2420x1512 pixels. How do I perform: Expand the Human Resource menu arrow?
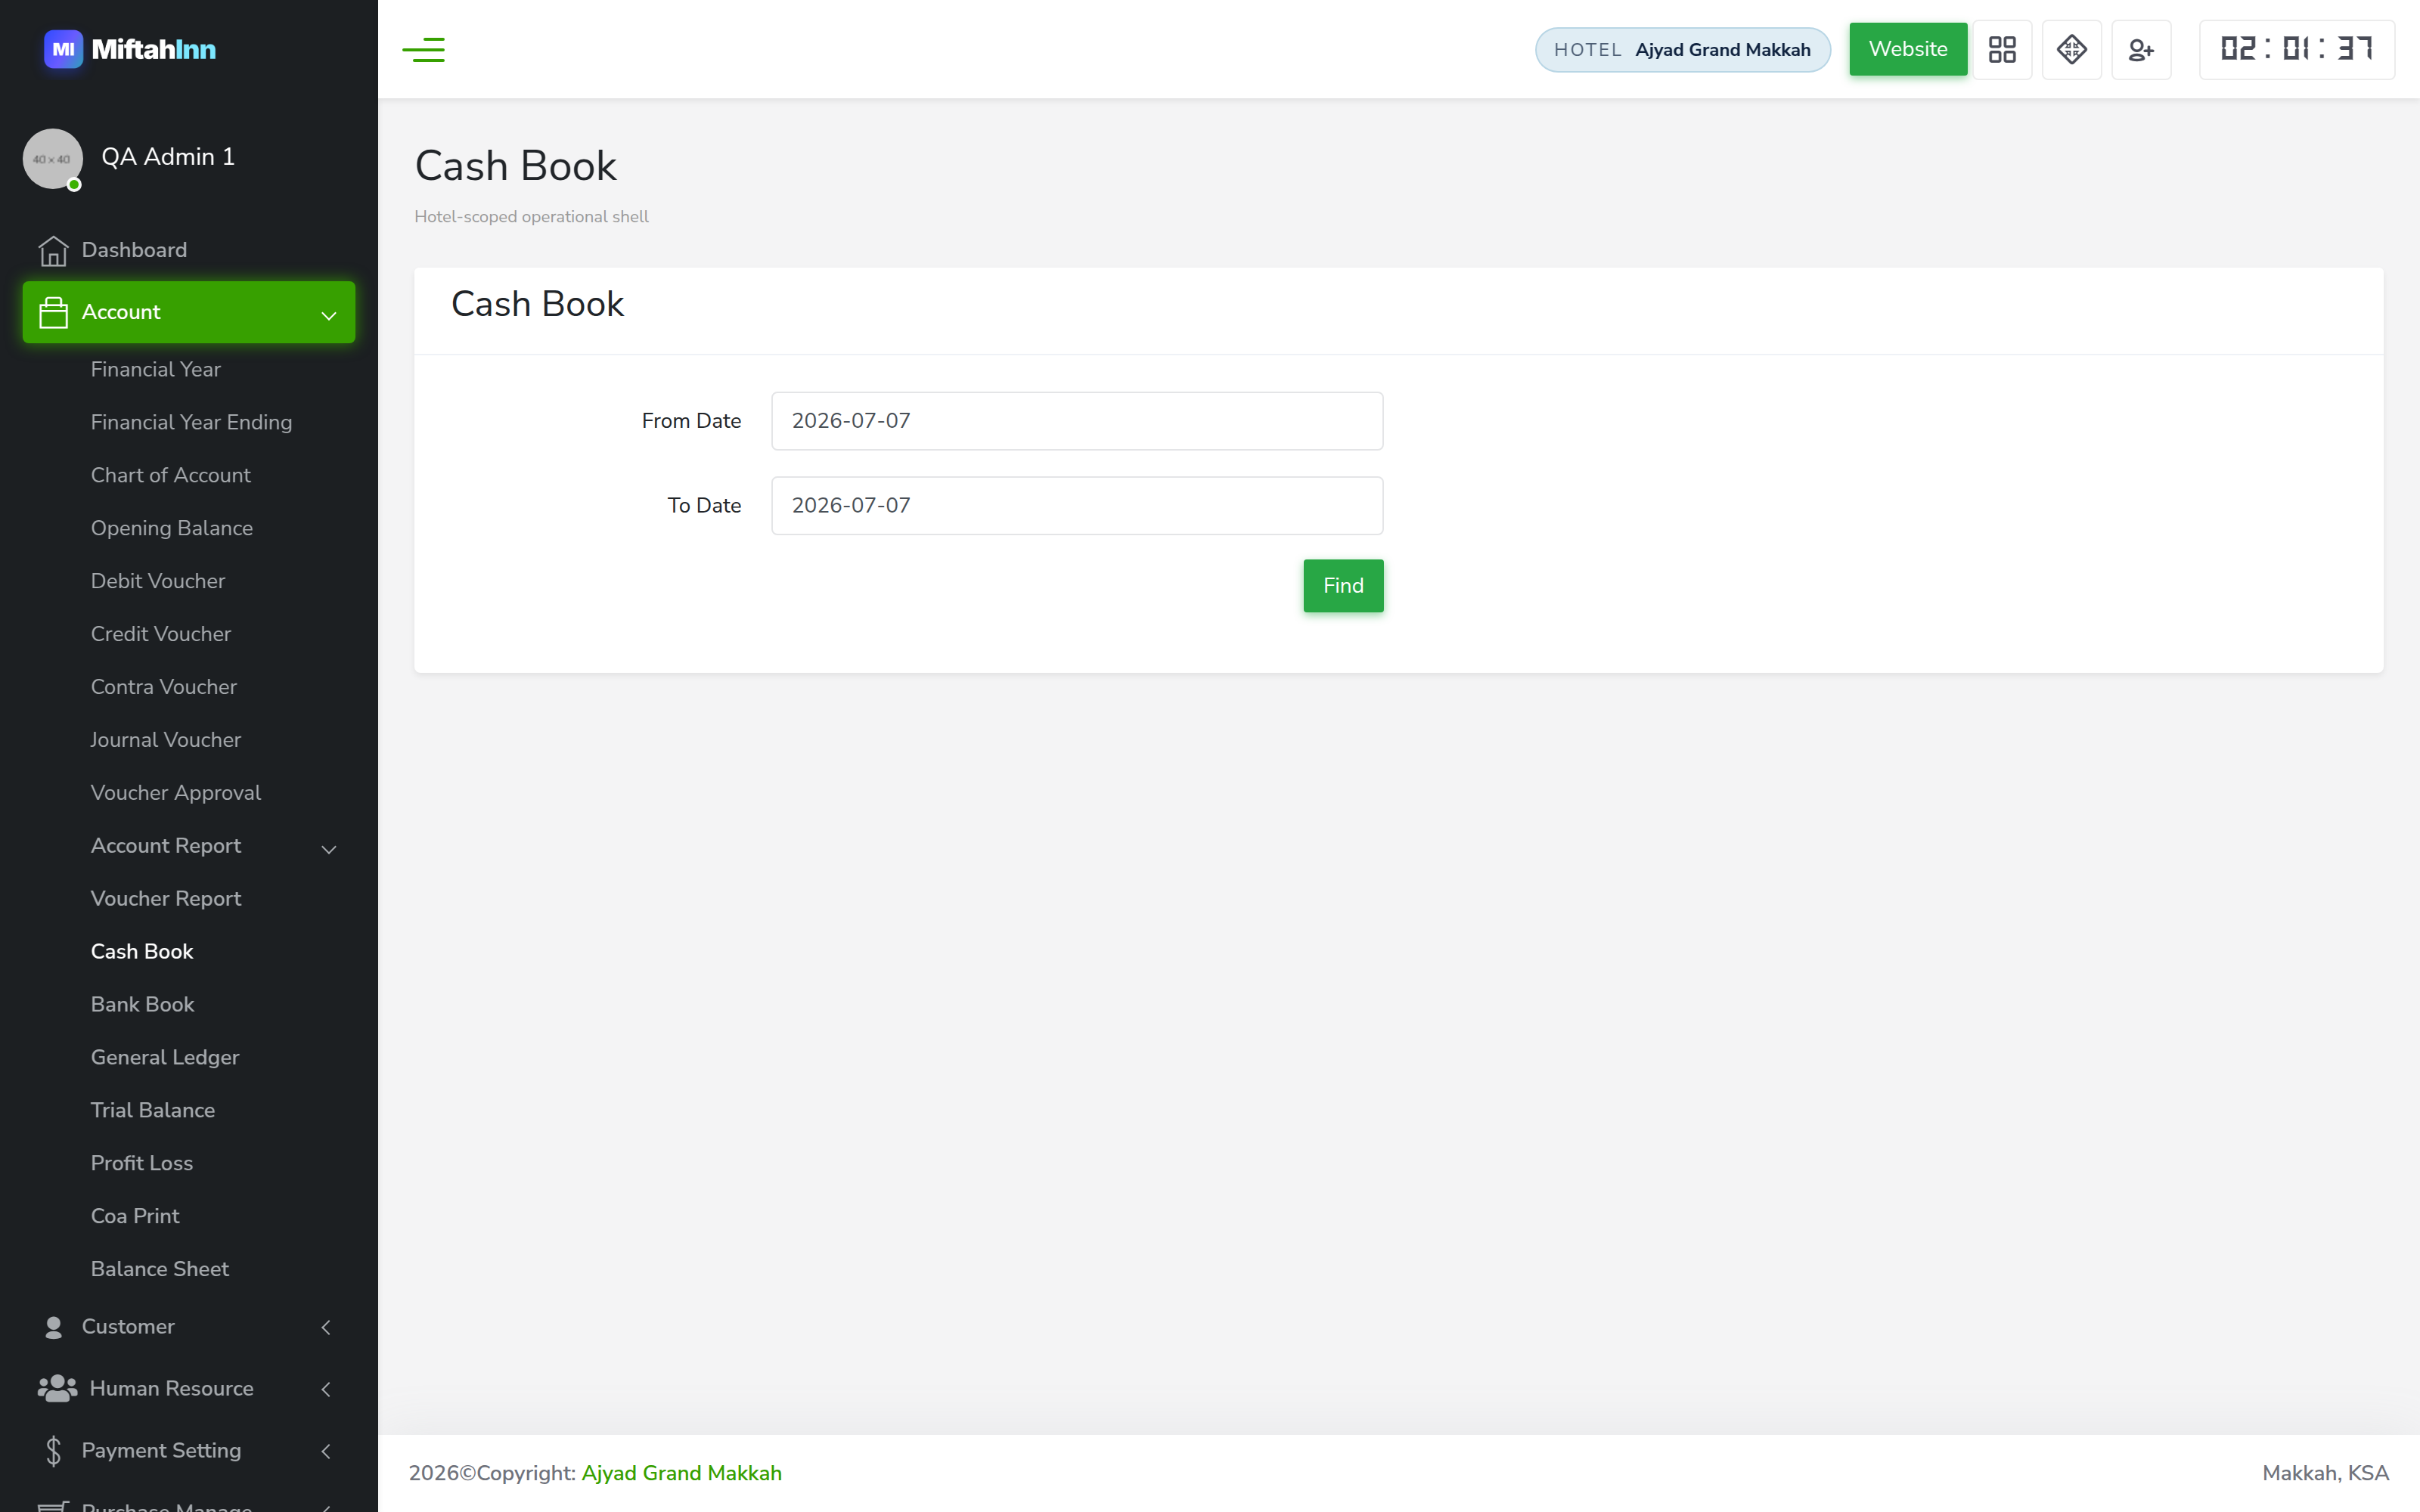pyautogui.click(x=326, y=1389)
